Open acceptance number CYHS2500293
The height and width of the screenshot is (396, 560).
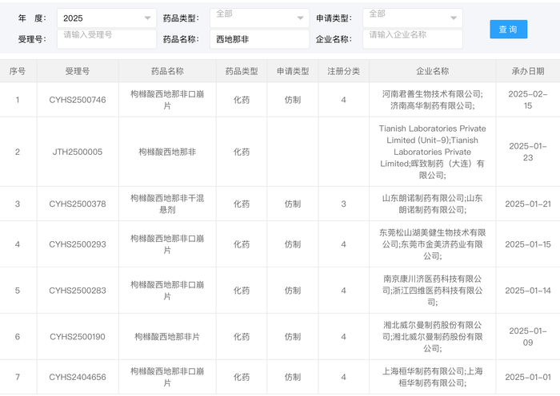(77, 244)
